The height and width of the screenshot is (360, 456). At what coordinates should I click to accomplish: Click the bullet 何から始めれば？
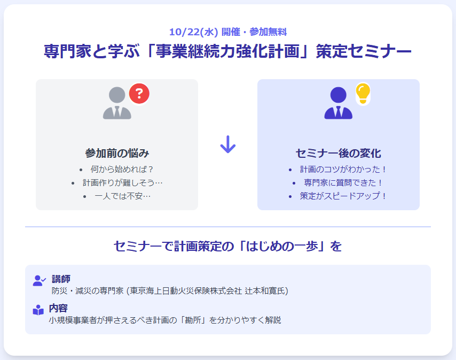click(122, 169)
